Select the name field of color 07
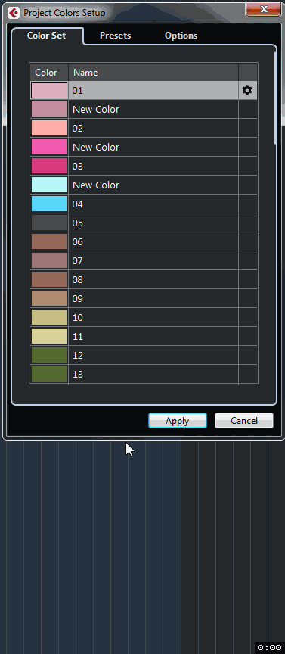Screen dimensions: 285x654 tap(153, 260)
